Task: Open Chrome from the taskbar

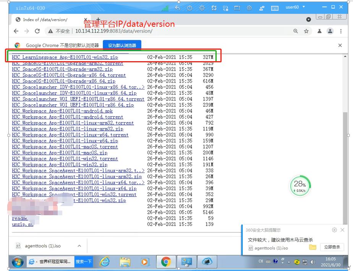Action: (166, 262)
